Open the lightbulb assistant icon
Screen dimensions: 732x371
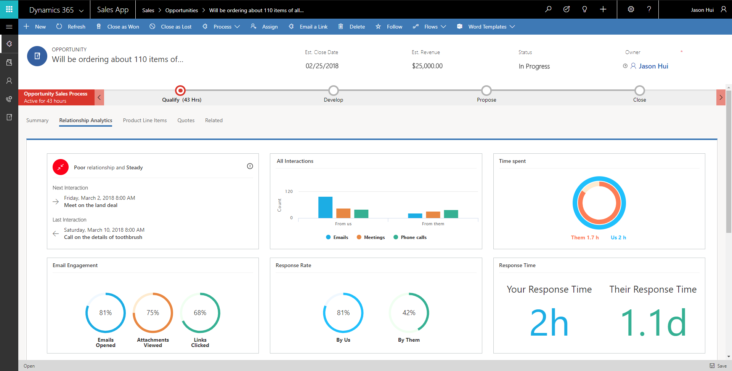(x=584, y=9)
